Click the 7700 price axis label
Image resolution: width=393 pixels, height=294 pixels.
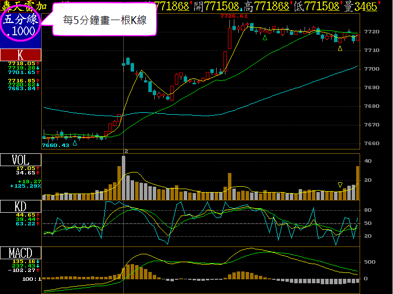point(372,69)
